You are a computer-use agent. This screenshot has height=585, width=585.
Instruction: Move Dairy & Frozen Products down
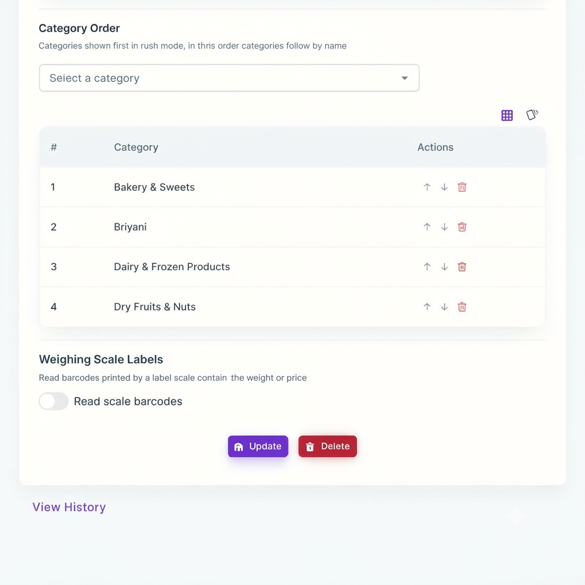point(444,267)
